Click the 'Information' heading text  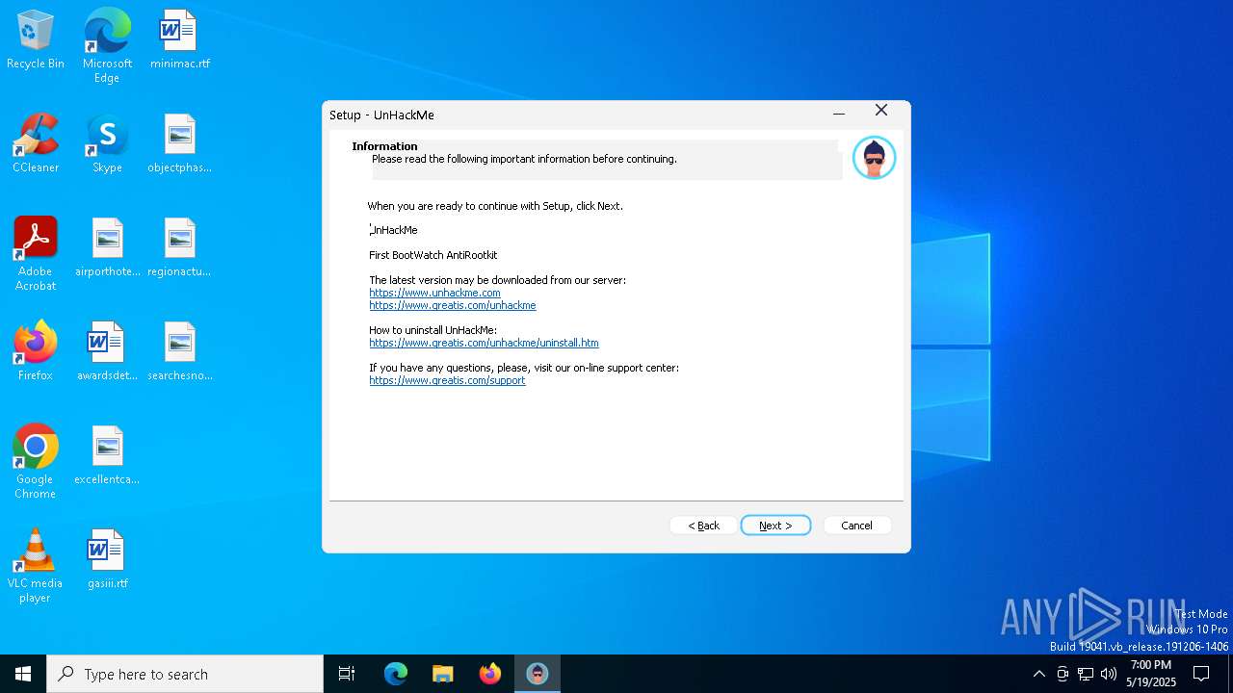(x=384, y=146)
